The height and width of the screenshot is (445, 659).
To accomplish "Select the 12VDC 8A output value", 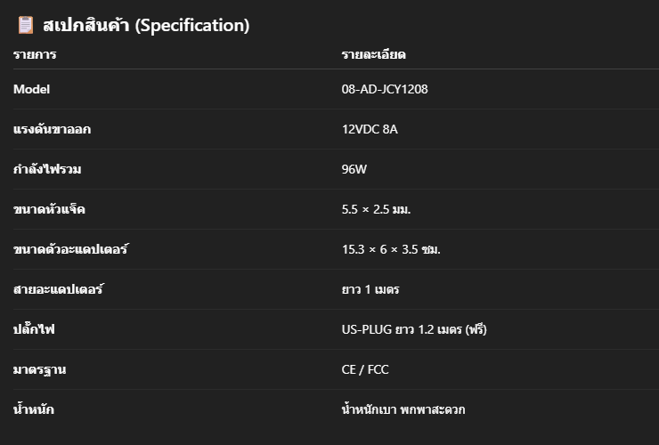I will point(370,129).
